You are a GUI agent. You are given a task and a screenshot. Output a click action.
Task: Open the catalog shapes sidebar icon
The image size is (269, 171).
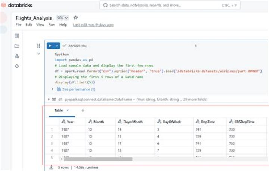pos(17,56)
